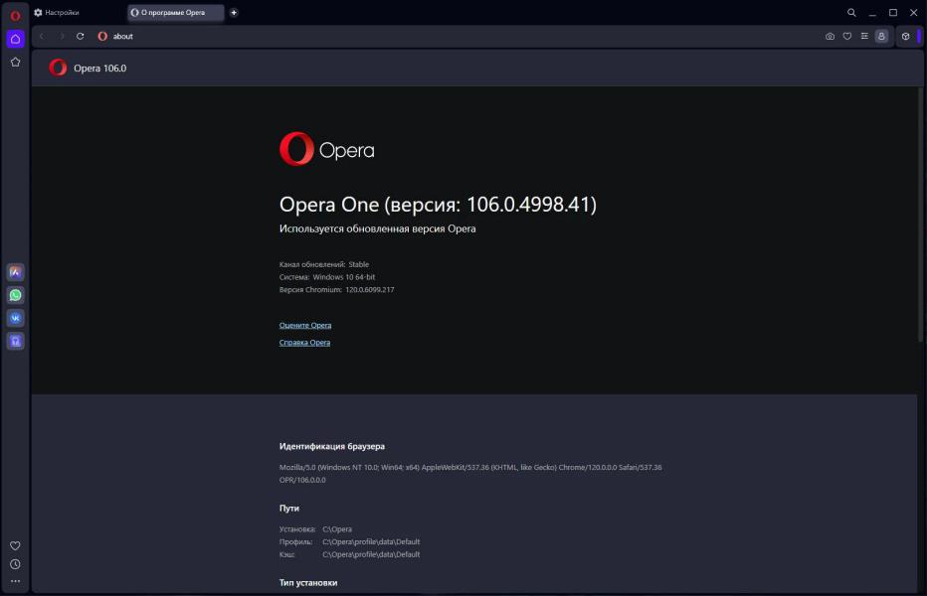The width and height of the screenshot is (927, 596).
Task: Click the page vertical scrollbar
Action: pos(920,215)
